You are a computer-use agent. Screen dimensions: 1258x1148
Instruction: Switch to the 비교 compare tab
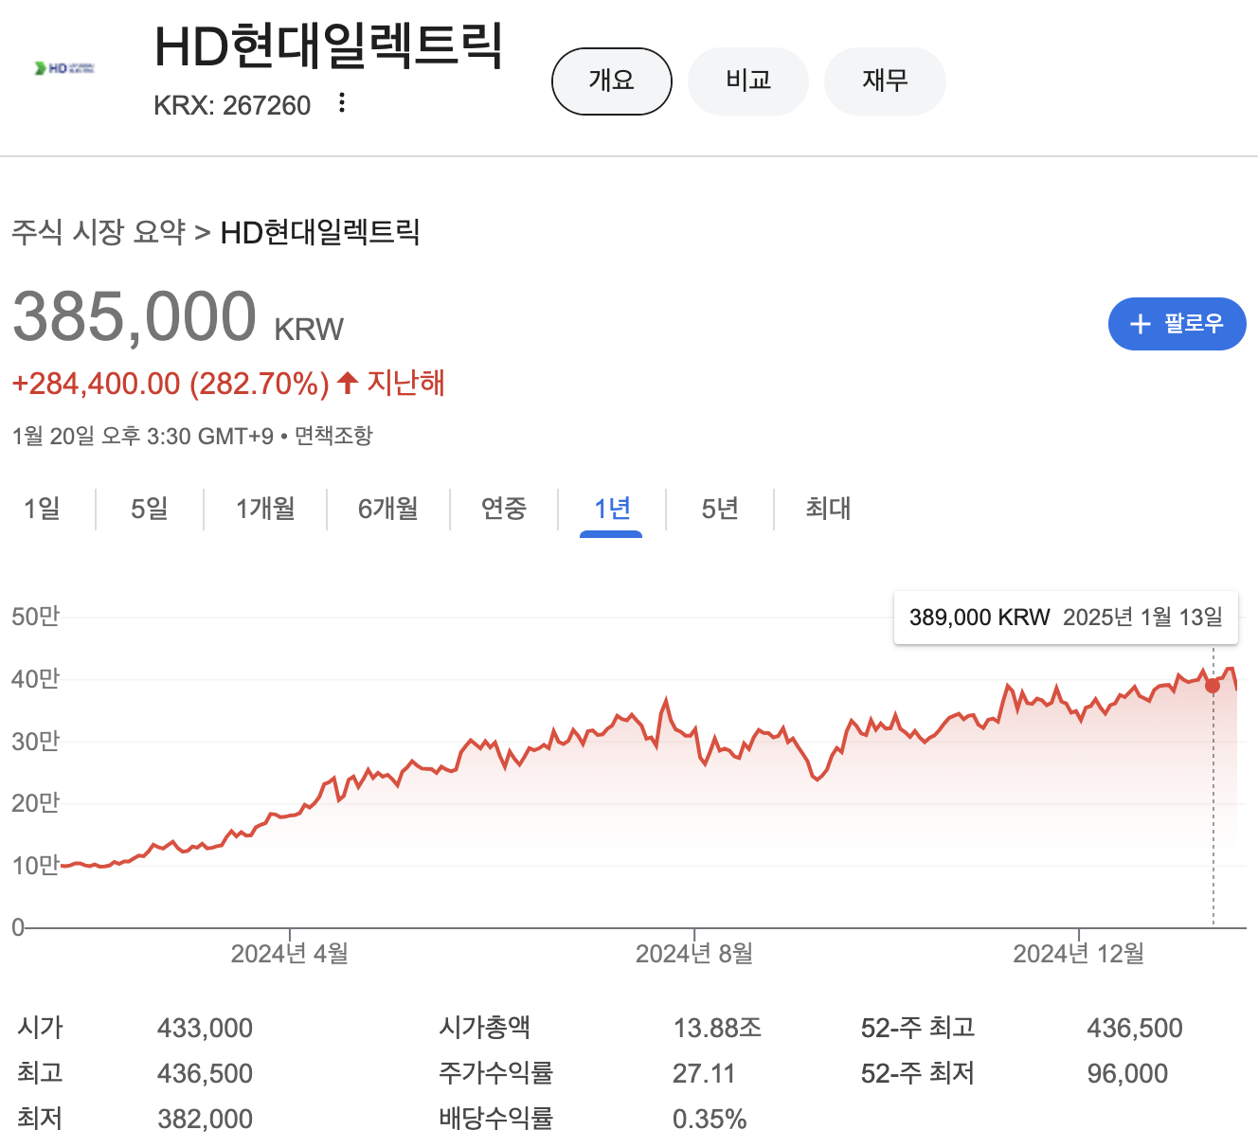coord(748,81)
